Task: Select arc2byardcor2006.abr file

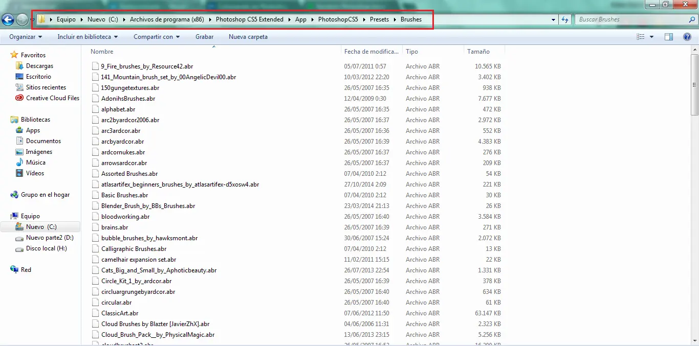Action: 130,120
